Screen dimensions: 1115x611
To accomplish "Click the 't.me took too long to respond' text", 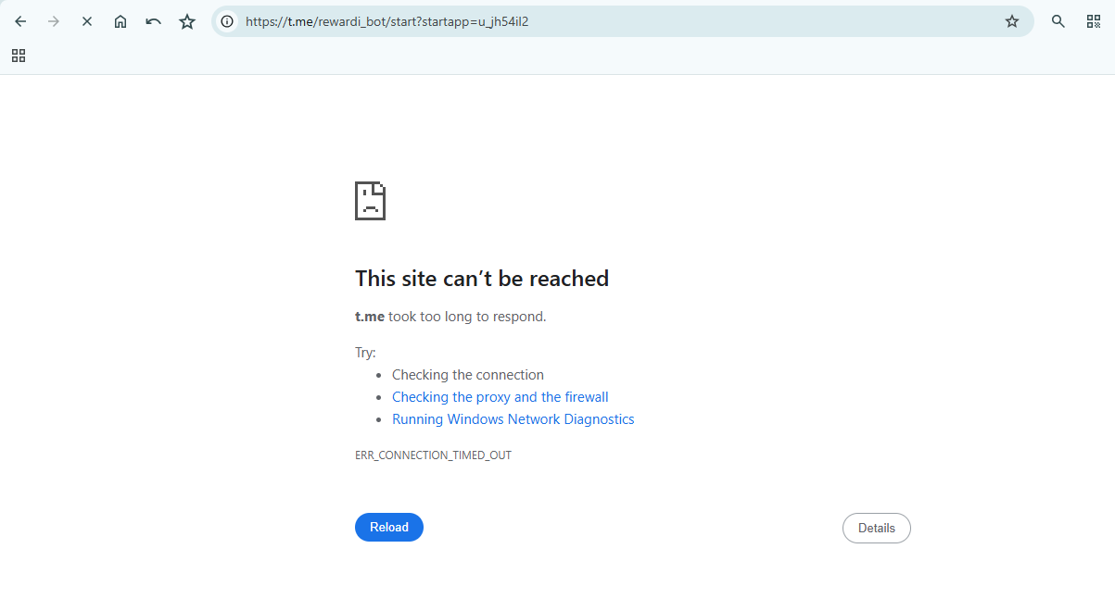I will click(x=450, y=317).
